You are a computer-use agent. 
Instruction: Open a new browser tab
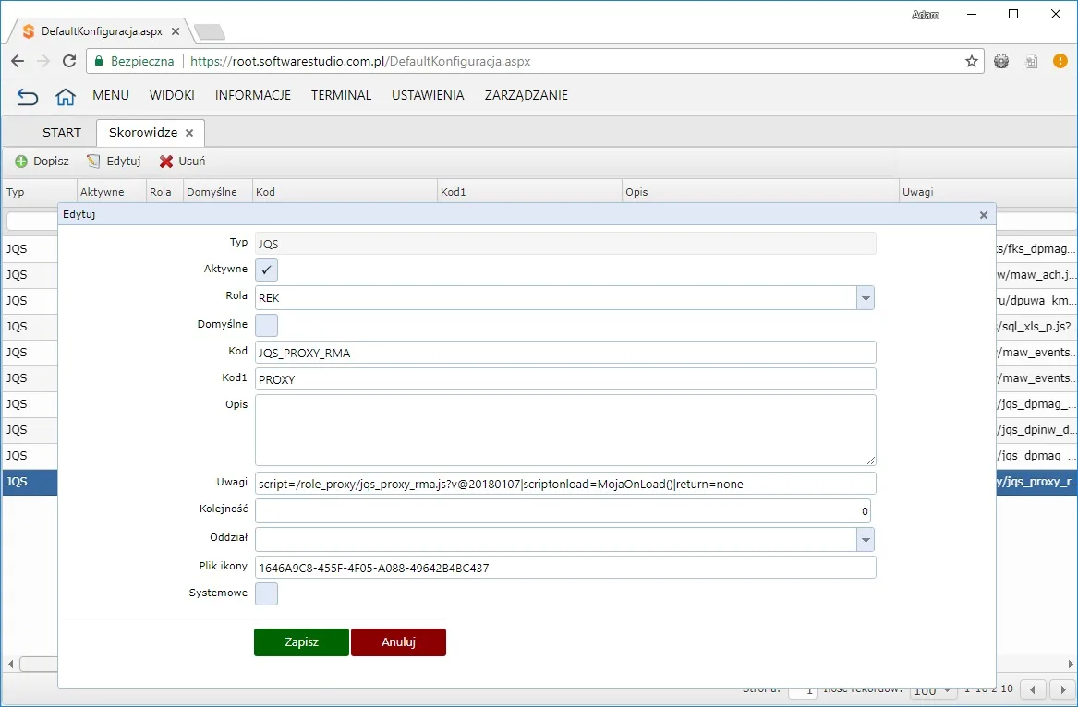pyautogui.click(x=209, y=31)
